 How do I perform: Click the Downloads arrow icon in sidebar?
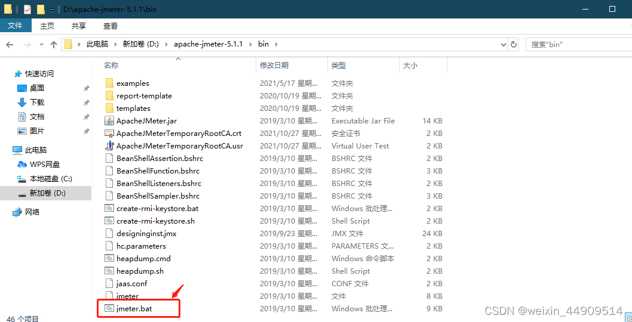(x=22, y=103)
